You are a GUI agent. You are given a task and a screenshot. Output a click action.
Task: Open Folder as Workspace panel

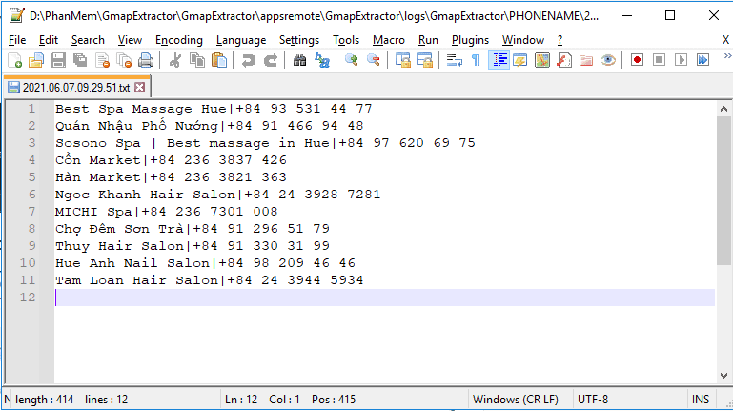pyautogui.click(x=586, y=60)
